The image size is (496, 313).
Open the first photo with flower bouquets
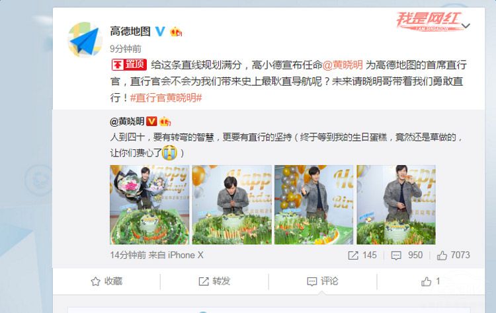click(x=149, y=205)
